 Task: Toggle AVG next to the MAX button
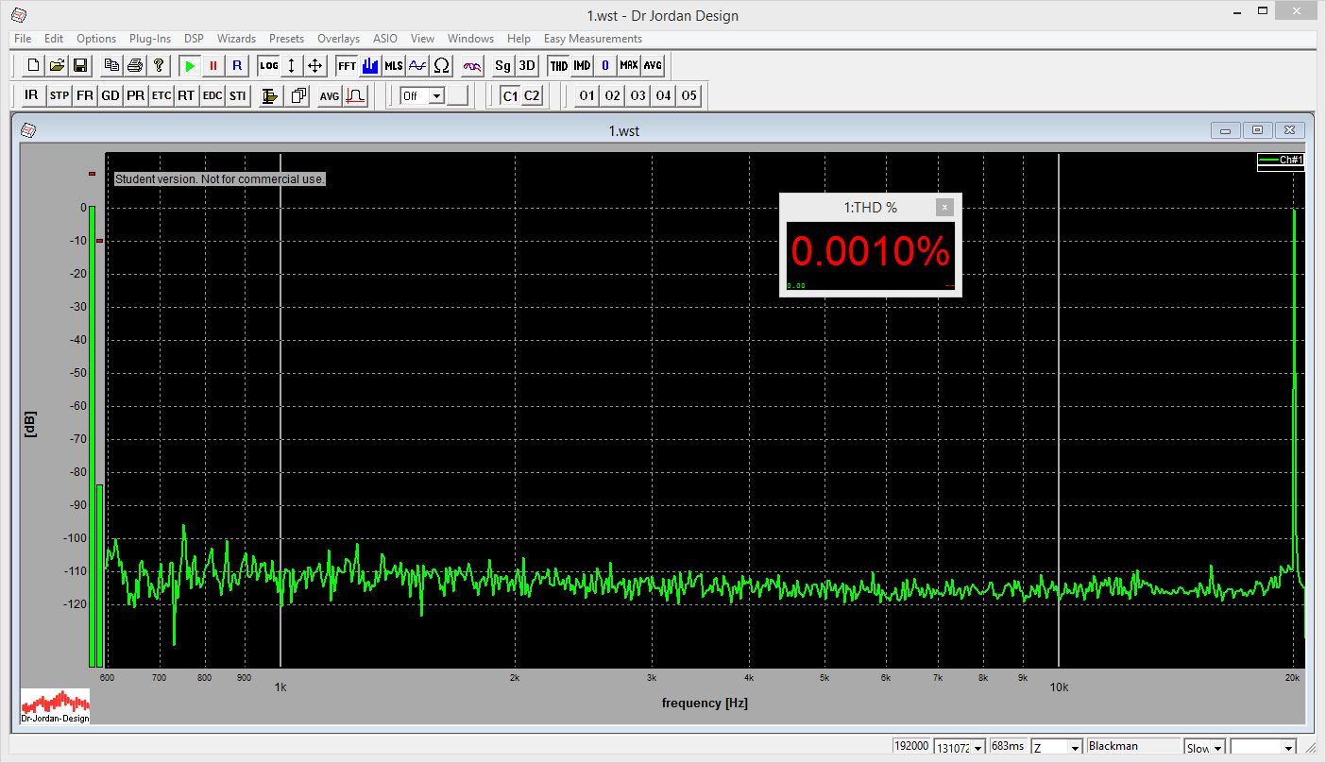(653, 65)
